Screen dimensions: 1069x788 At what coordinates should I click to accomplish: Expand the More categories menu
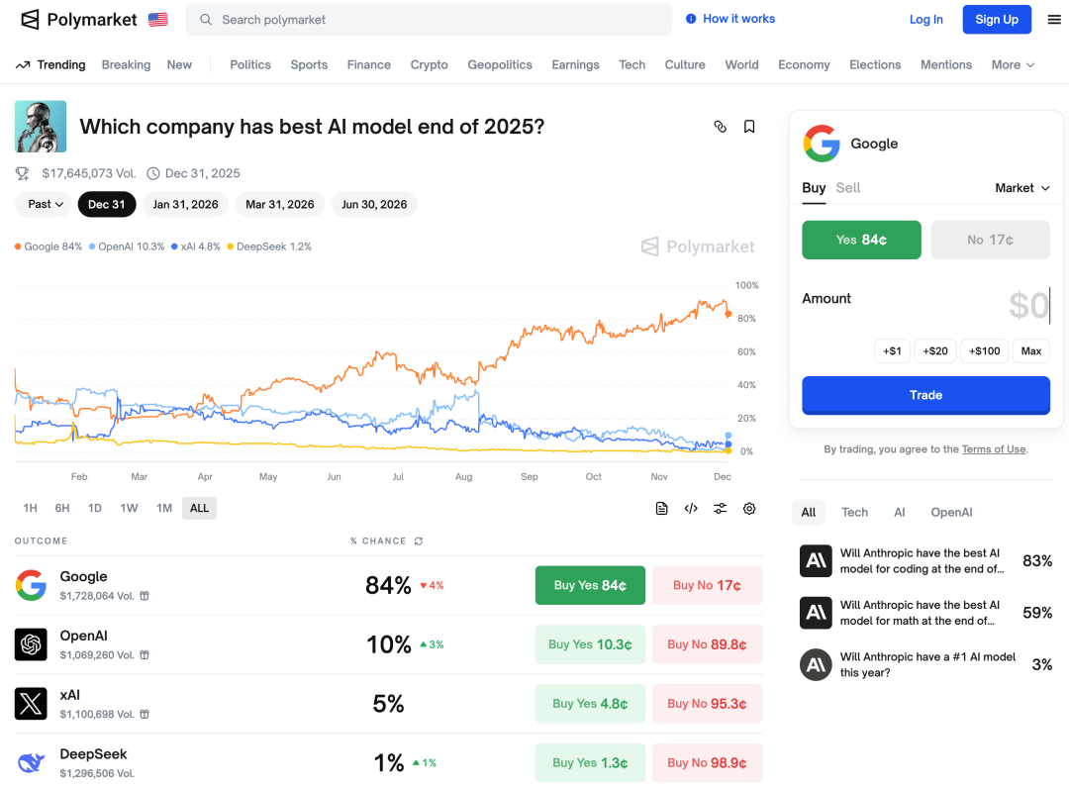coord(1013,64)
